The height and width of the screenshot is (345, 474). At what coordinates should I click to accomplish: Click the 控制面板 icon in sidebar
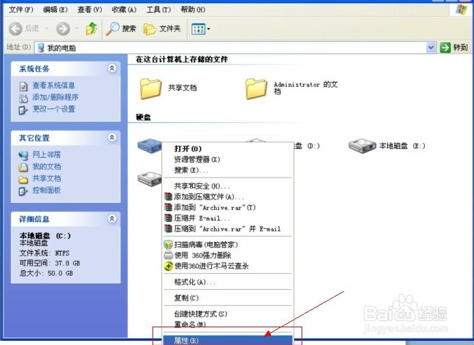(x=23, y=191)
